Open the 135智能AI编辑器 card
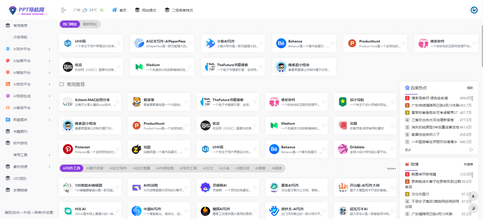This screenshot has width=483, height=219. point(90,187)
